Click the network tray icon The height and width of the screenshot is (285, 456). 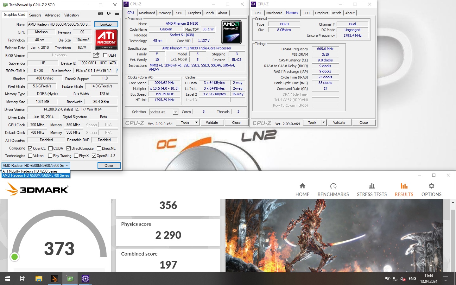click(x=396, y=279)
